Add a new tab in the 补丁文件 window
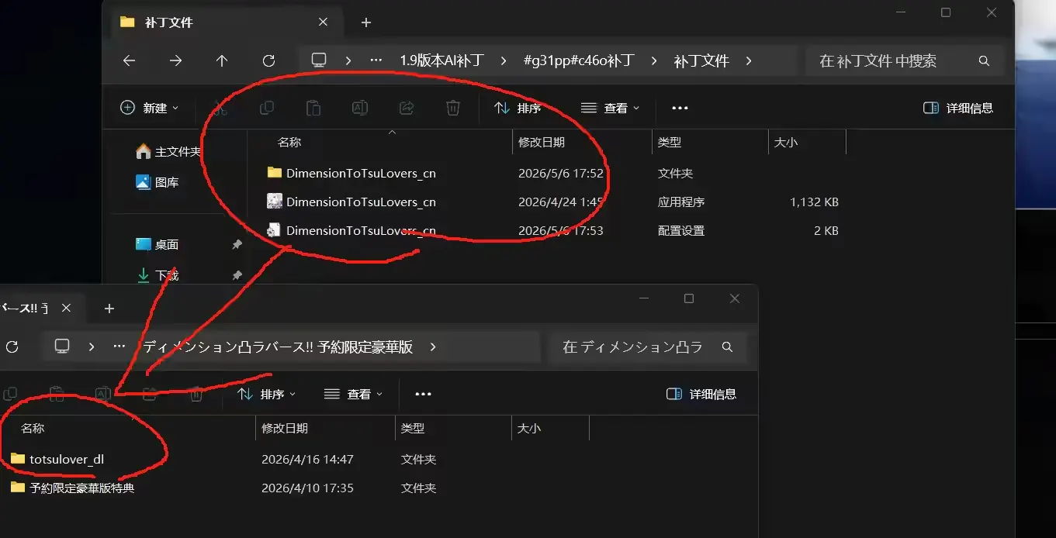This screenshot has width=1056, height=538. (x=366, y=22)
